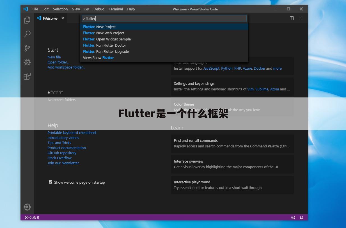Select Flutter: Run Flutter Doctor command
This screenshot has width=346, height=228.
coord(164,45)
